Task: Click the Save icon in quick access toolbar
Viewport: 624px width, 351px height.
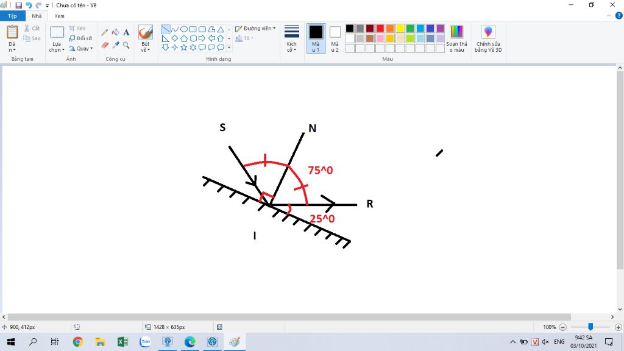Action: (19, 5)
